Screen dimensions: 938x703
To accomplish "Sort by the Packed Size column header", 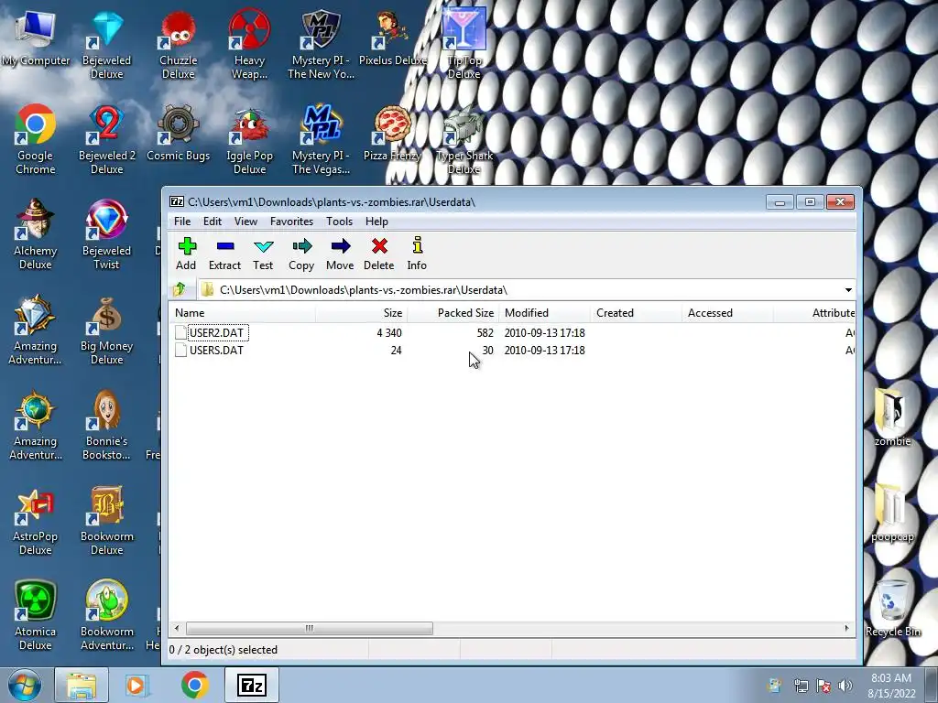I will [453, 313].
